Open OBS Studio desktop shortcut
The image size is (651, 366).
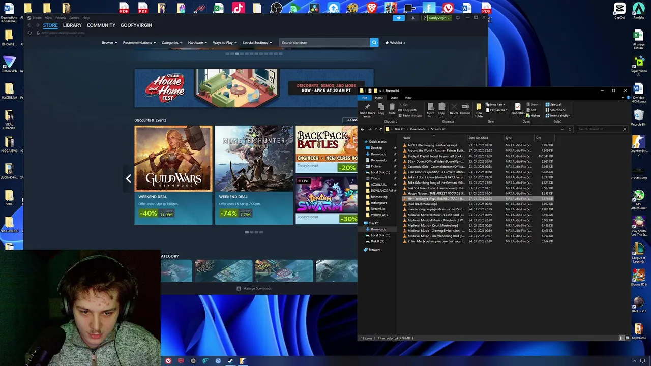tap(276, 8)
